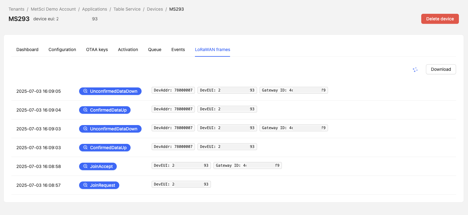Click the magnifier icon on the first UnconfirmedDataDown badge
This screenshot has width=468, height=215.
(x=85, y=91)
